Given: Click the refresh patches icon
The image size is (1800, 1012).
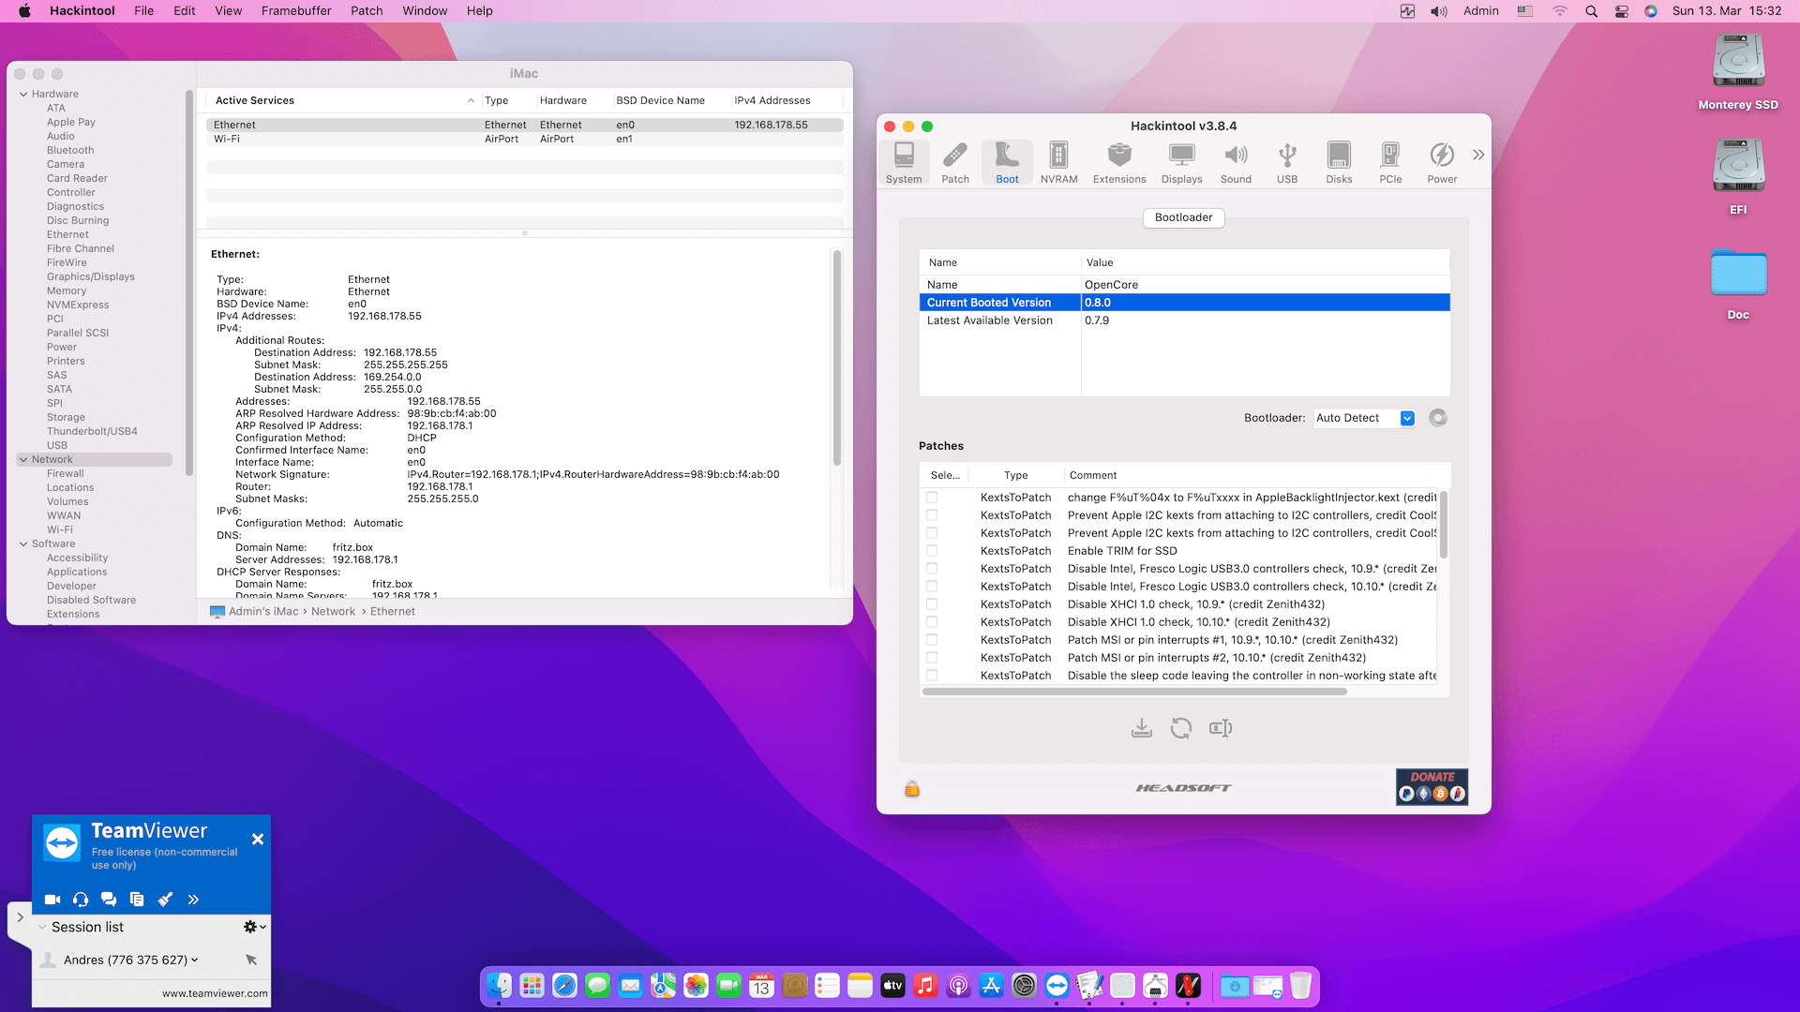Looking at the screenshot, I should pyautogui.click(x=1180, y=728).
